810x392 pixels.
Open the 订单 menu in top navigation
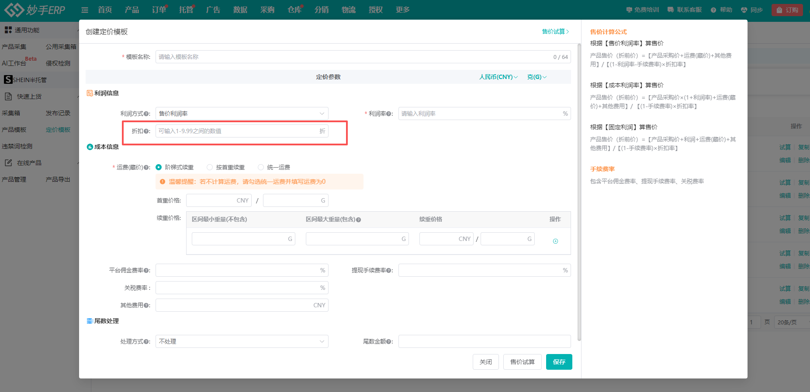coord(159,10)
